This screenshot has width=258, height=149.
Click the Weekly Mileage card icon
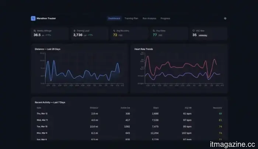pos(35,31)
